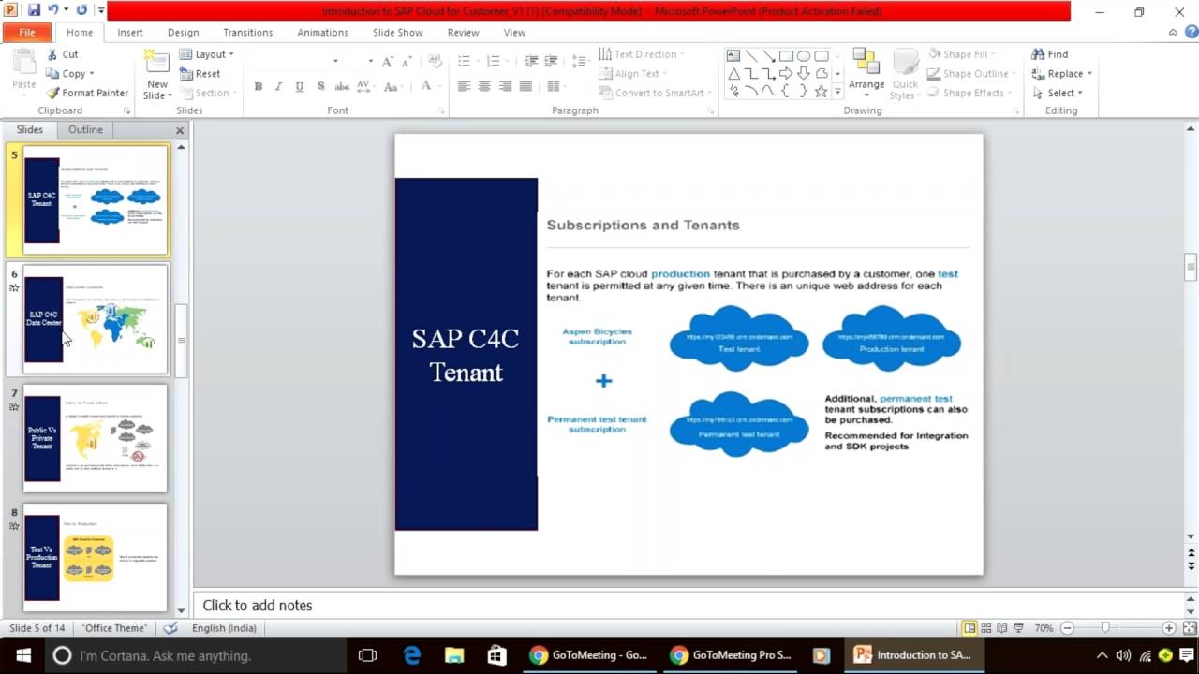The width and height of the screenshot is (1199, 674).
Task: Open the File tab
Action: click(x=27, y=32)
